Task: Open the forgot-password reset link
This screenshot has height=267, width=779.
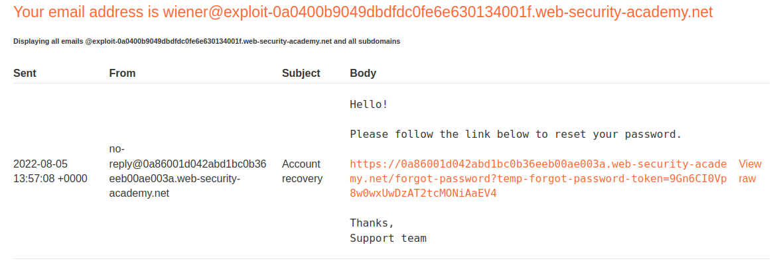Action: point(538,179)
